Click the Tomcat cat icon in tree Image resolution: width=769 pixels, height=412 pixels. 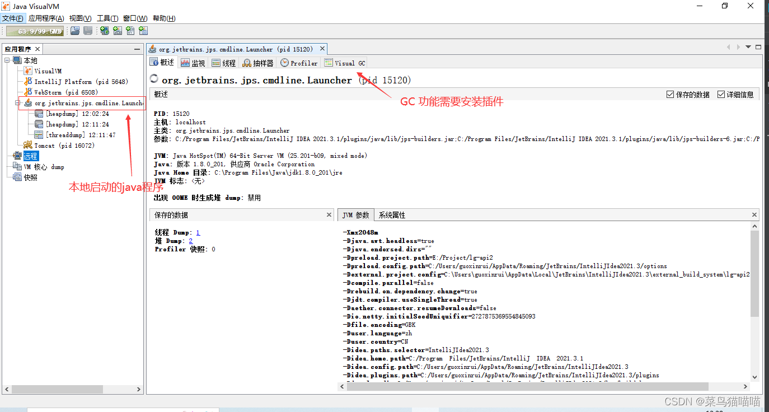coord(28,146)
